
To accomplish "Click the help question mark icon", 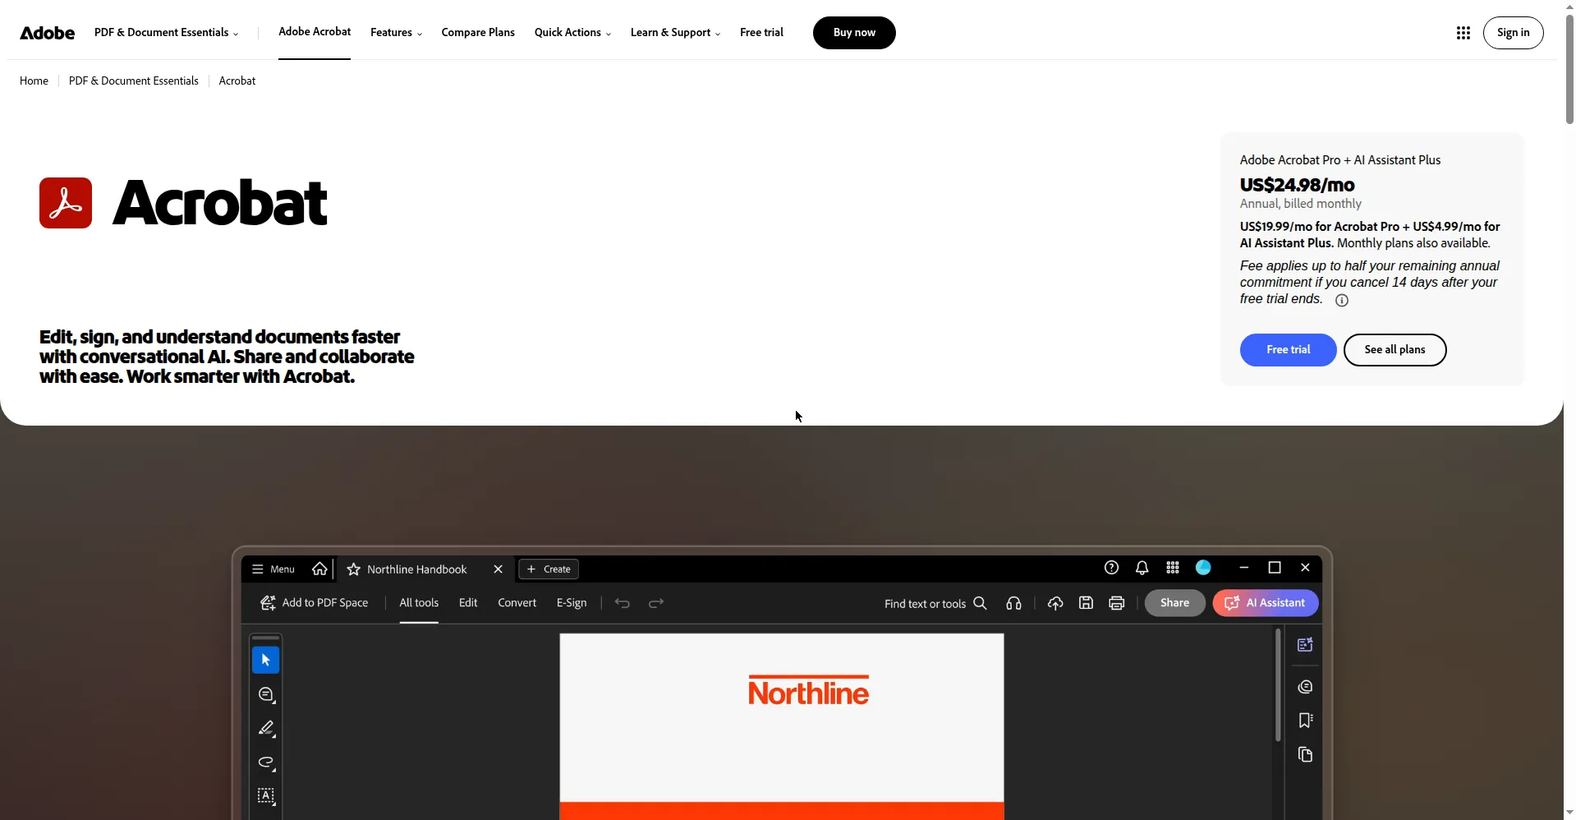I will pyautogui.click(x=1111, y=568).
